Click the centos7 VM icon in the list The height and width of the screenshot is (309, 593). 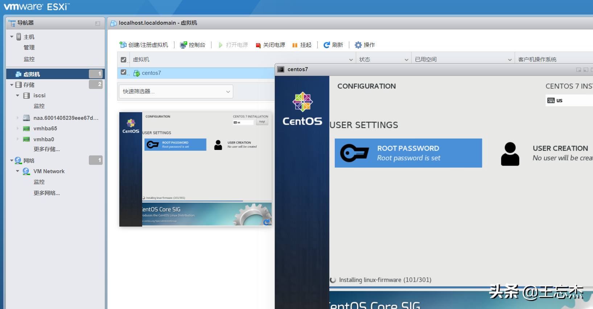tap(137, 73)
